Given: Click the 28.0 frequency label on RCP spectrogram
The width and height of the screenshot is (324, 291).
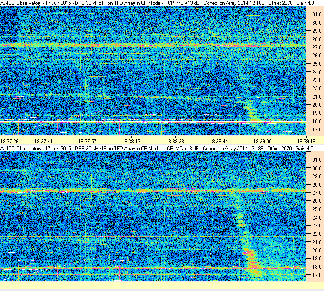Looking at the screenshot, I should 317,39.
